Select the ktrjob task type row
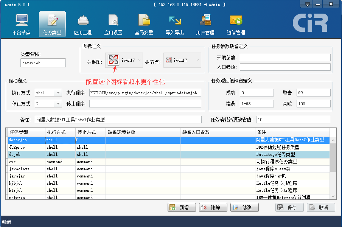The width and height of the screenshot is (342, 227). (x=169, y=190)
